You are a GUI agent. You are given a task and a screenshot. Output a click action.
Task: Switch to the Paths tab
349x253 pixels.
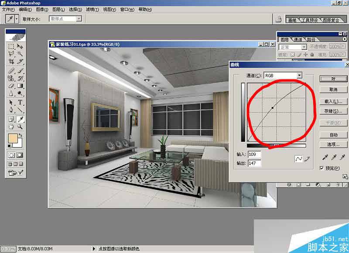[311, 40]
